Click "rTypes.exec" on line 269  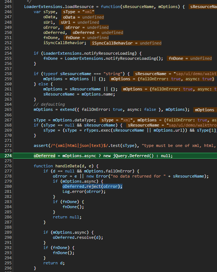click(97, 130)
